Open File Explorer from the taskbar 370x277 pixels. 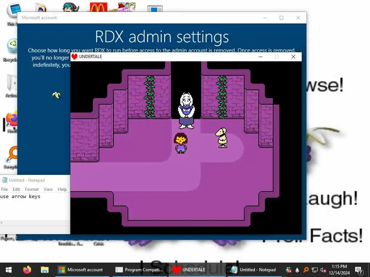coord(44,270)
